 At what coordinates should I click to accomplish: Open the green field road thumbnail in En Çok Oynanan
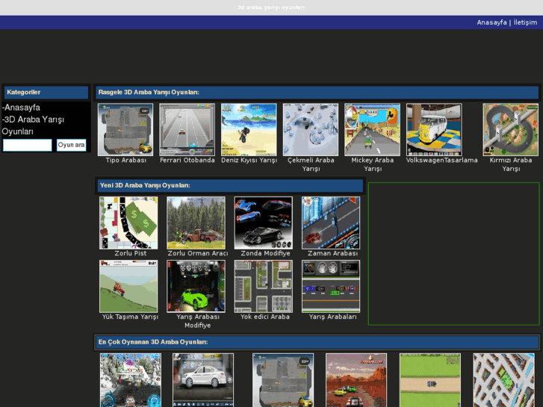pyautogui.click(x=430, y=380)
